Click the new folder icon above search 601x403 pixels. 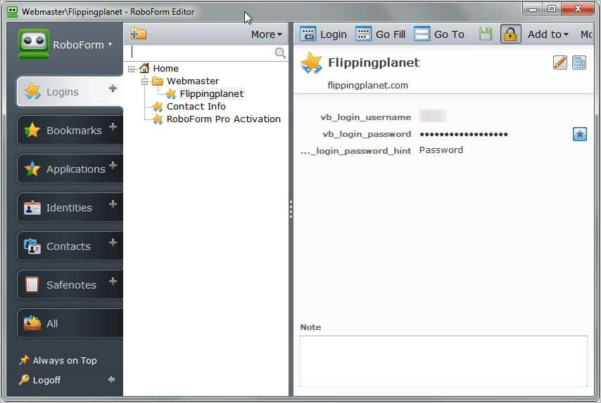click(138, 34)
